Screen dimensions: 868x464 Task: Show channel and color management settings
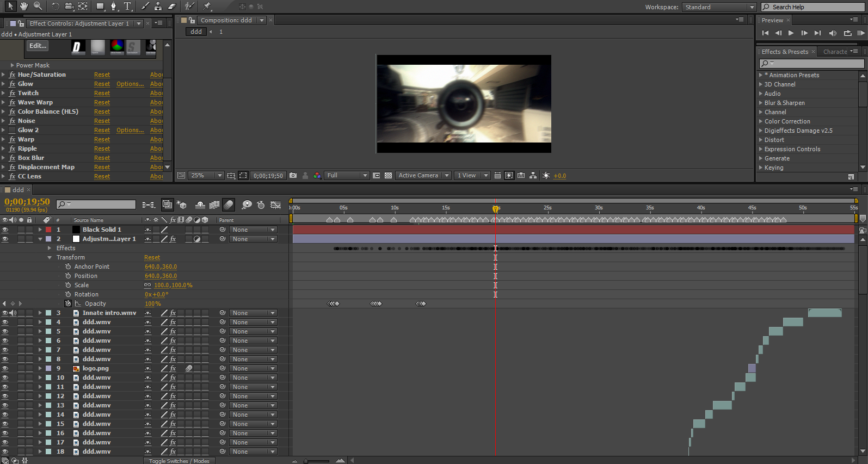pyautogui.click(x=317, y=176)
